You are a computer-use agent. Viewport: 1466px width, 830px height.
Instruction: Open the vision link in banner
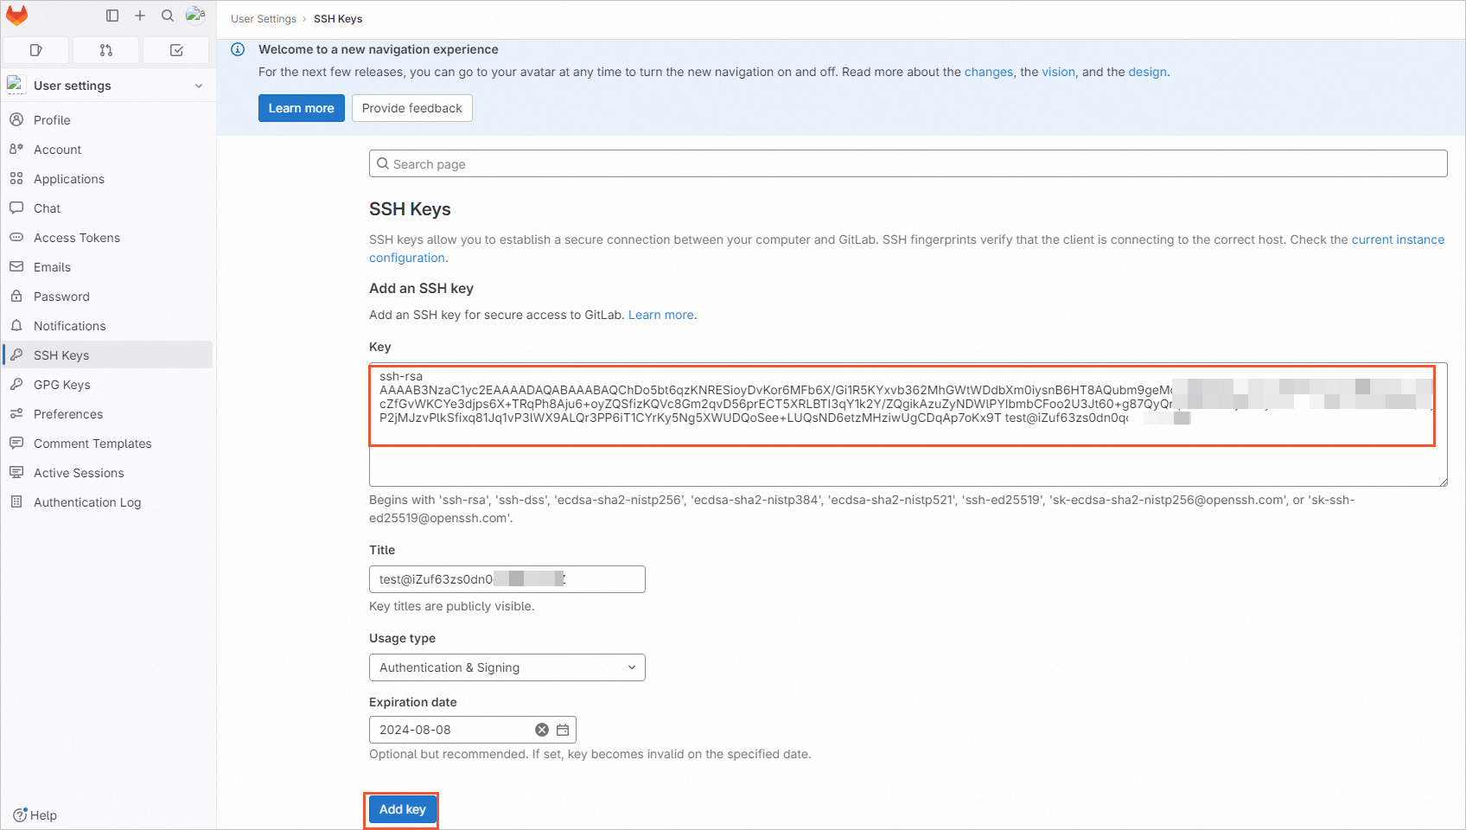[x=1059, y=72]
